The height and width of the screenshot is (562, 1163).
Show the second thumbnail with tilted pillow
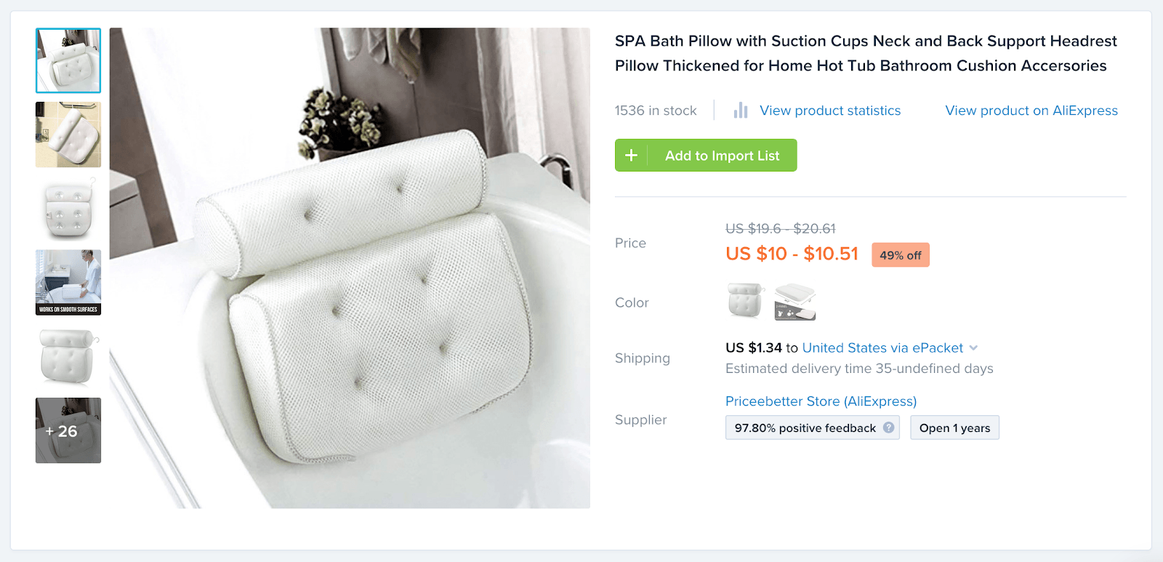68,135
